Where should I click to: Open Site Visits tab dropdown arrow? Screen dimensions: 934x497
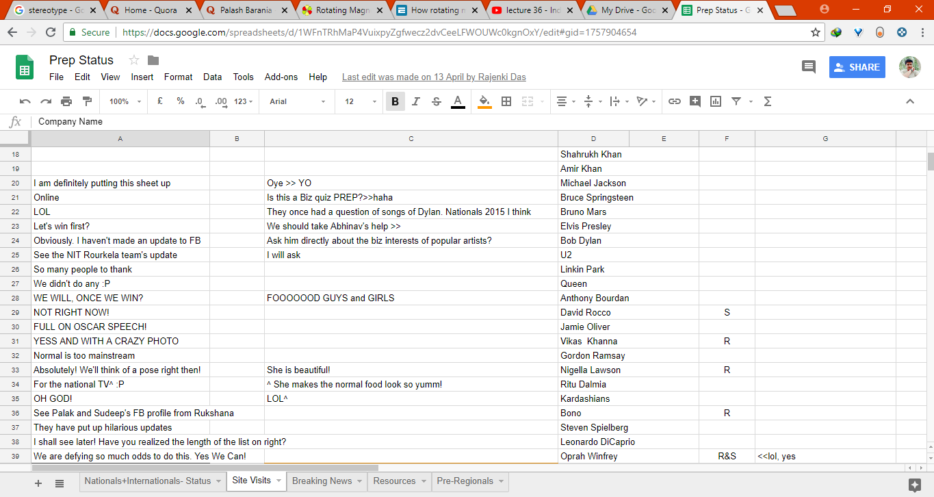(x=279, y=481)
